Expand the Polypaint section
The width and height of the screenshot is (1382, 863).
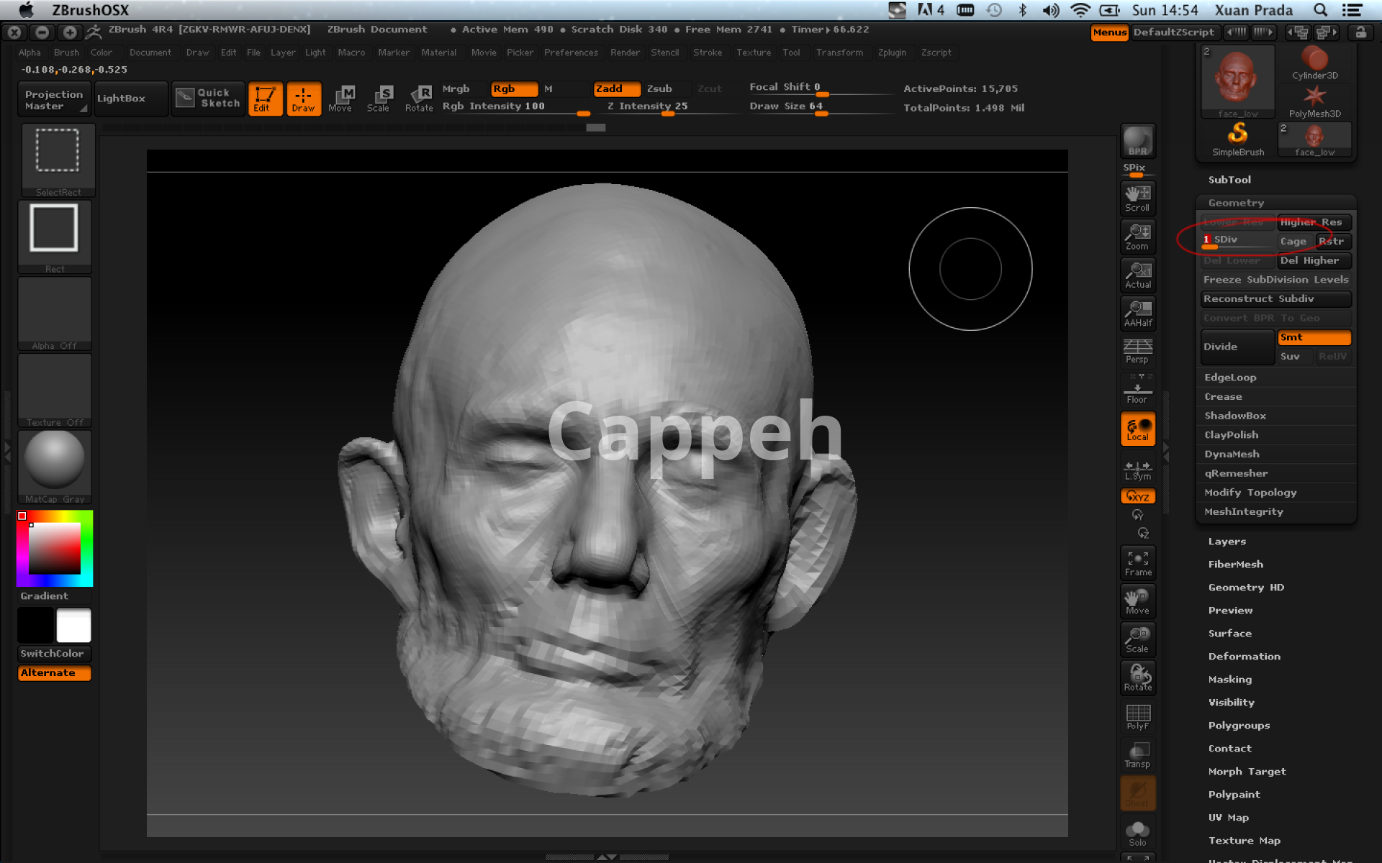coord(1234,794)
